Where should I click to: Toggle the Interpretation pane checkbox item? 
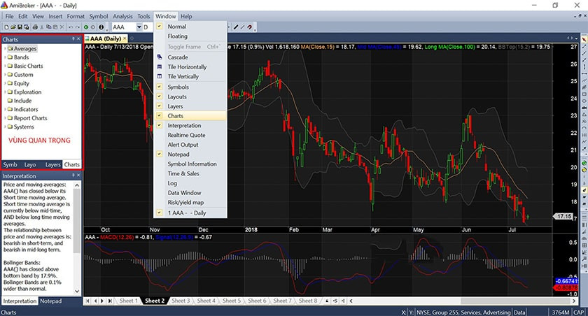[x=183, y=125]
